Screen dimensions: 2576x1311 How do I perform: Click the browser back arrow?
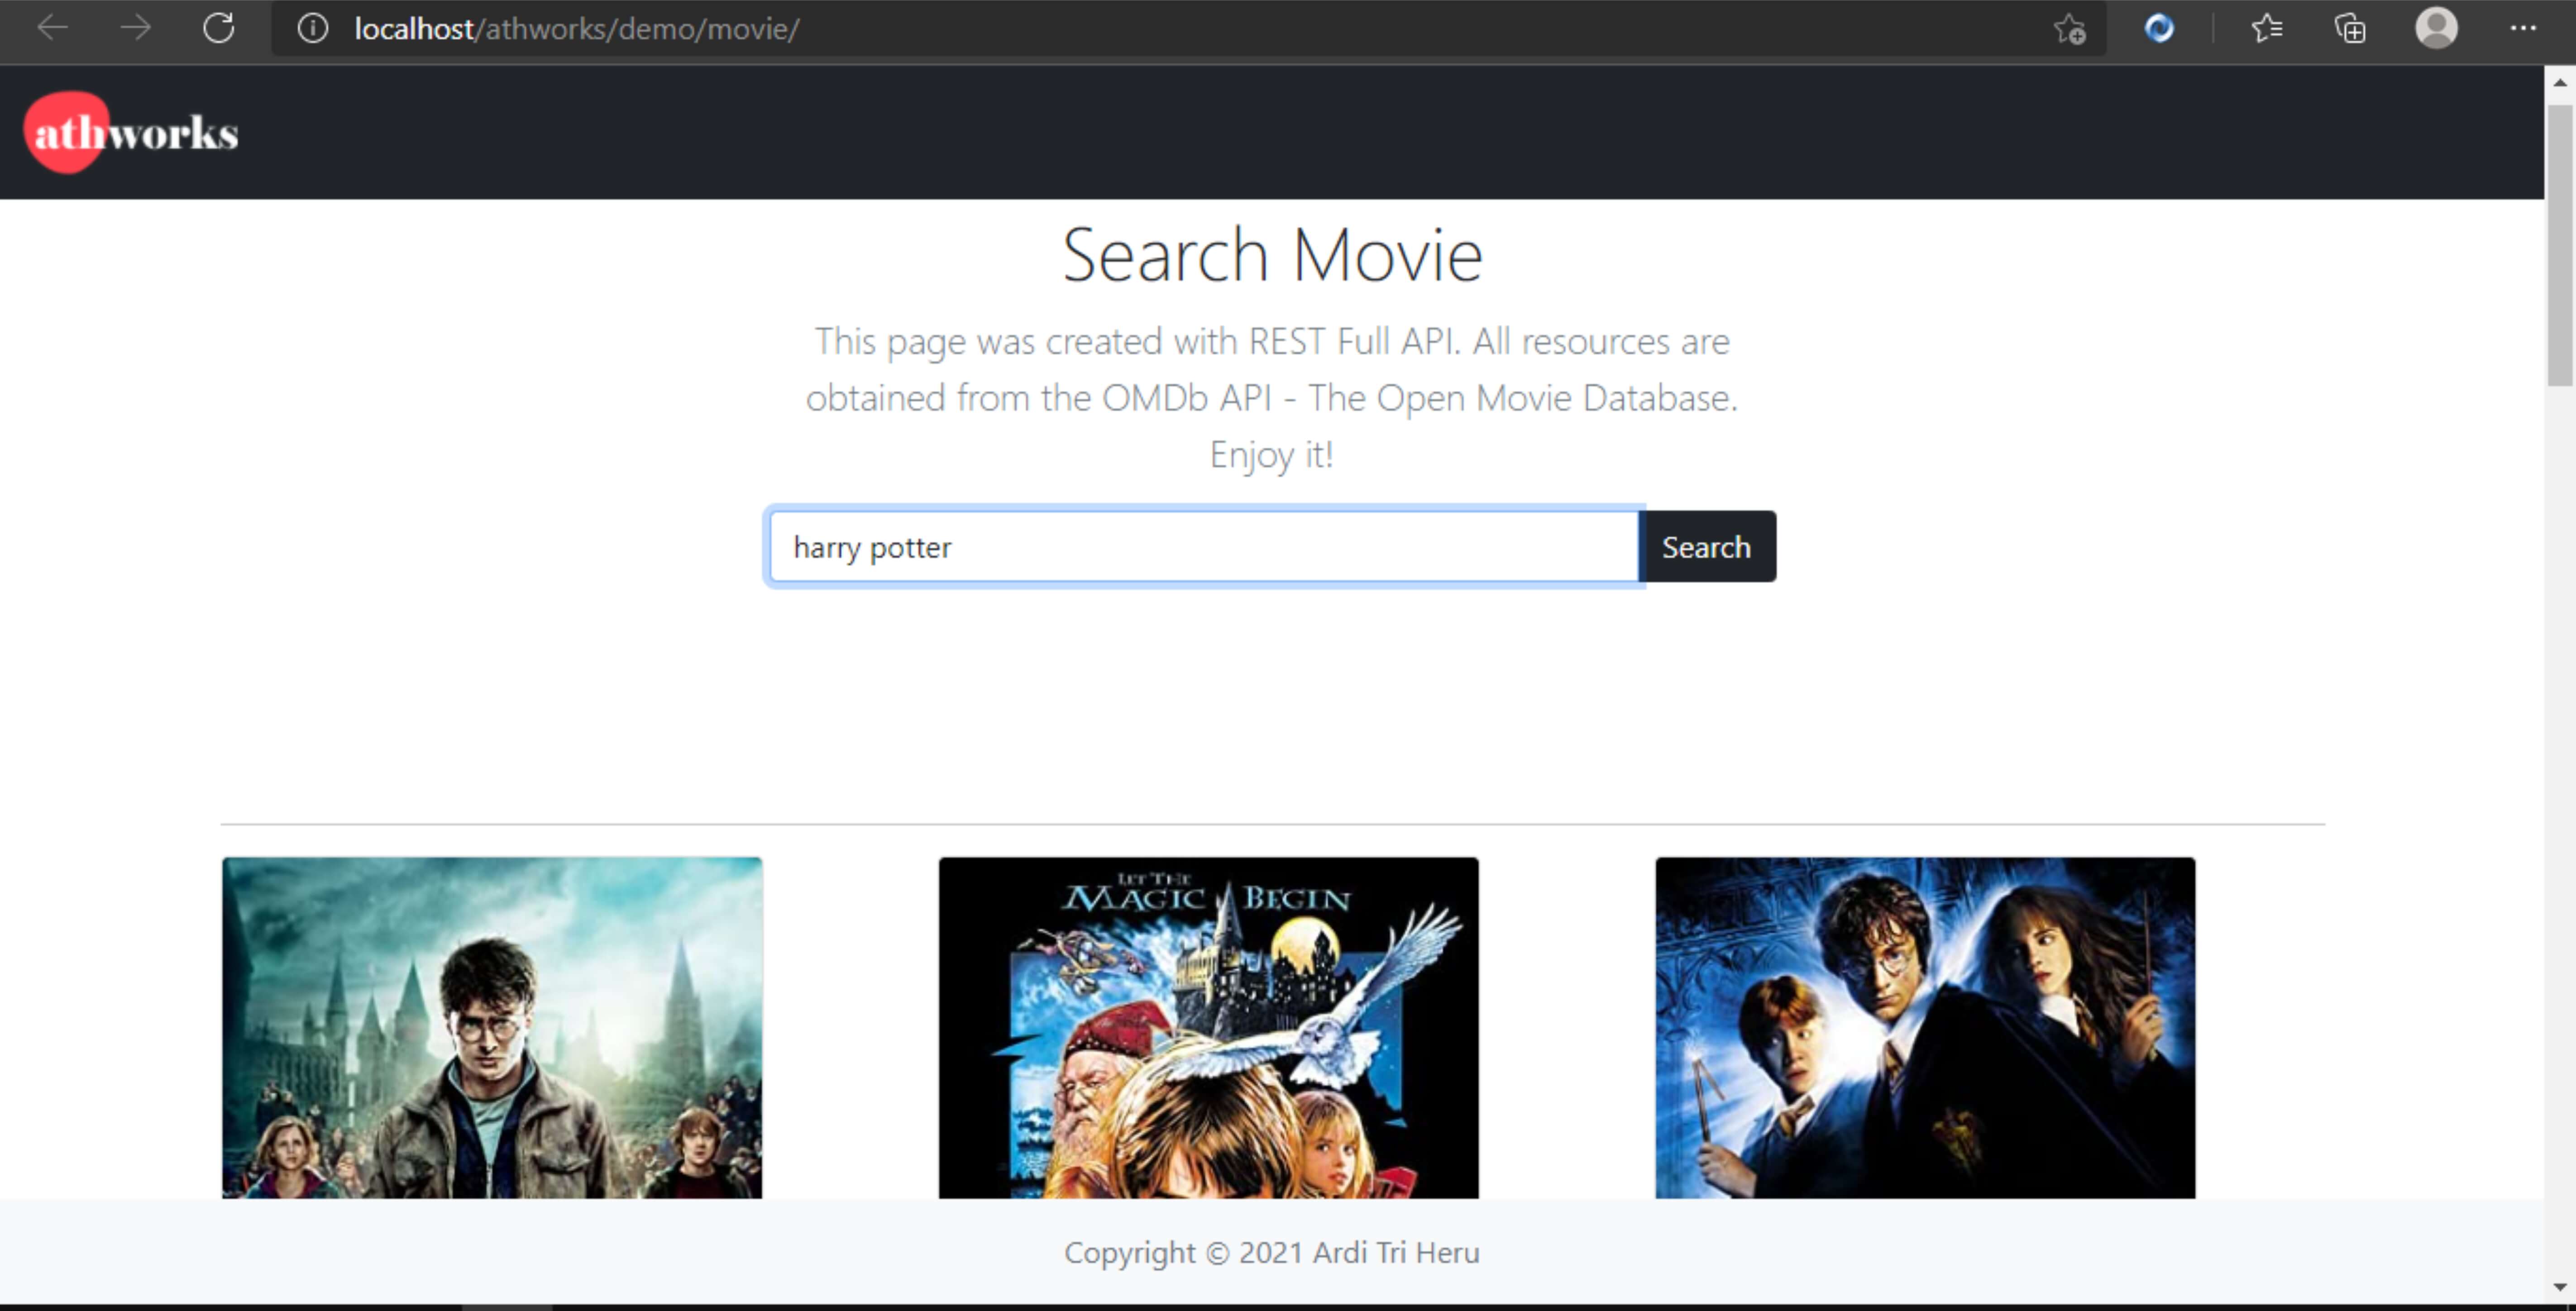point(53,28)
